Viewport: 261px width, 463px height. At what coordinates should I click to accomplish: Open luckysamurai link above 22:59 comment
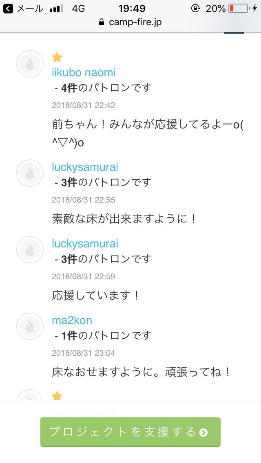pos(85,244)
